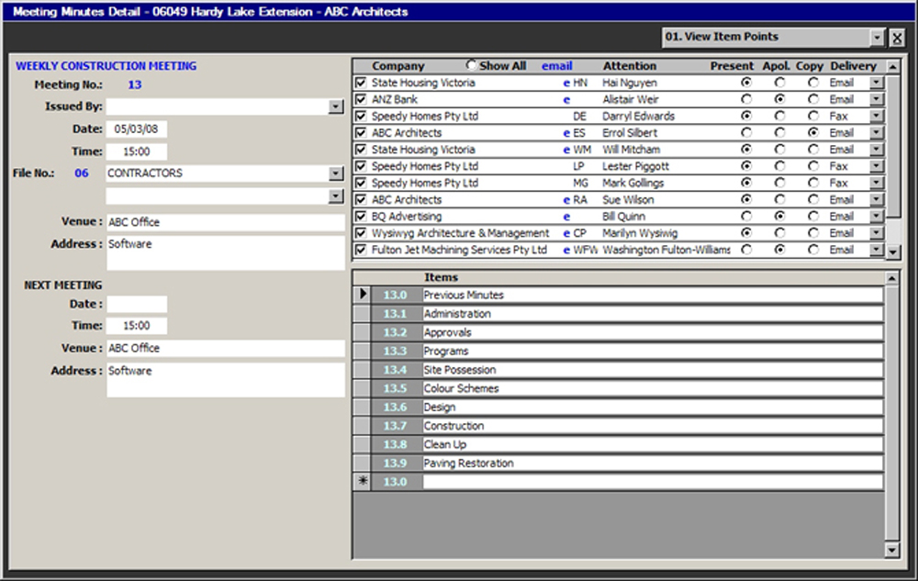Image resolution: width=918 pixels, height=581 pixels.
Task: Close the form with the X button
Action: point(897,38)
